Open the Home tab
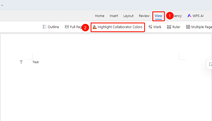 pyautogui.click(x=100, y=16)
